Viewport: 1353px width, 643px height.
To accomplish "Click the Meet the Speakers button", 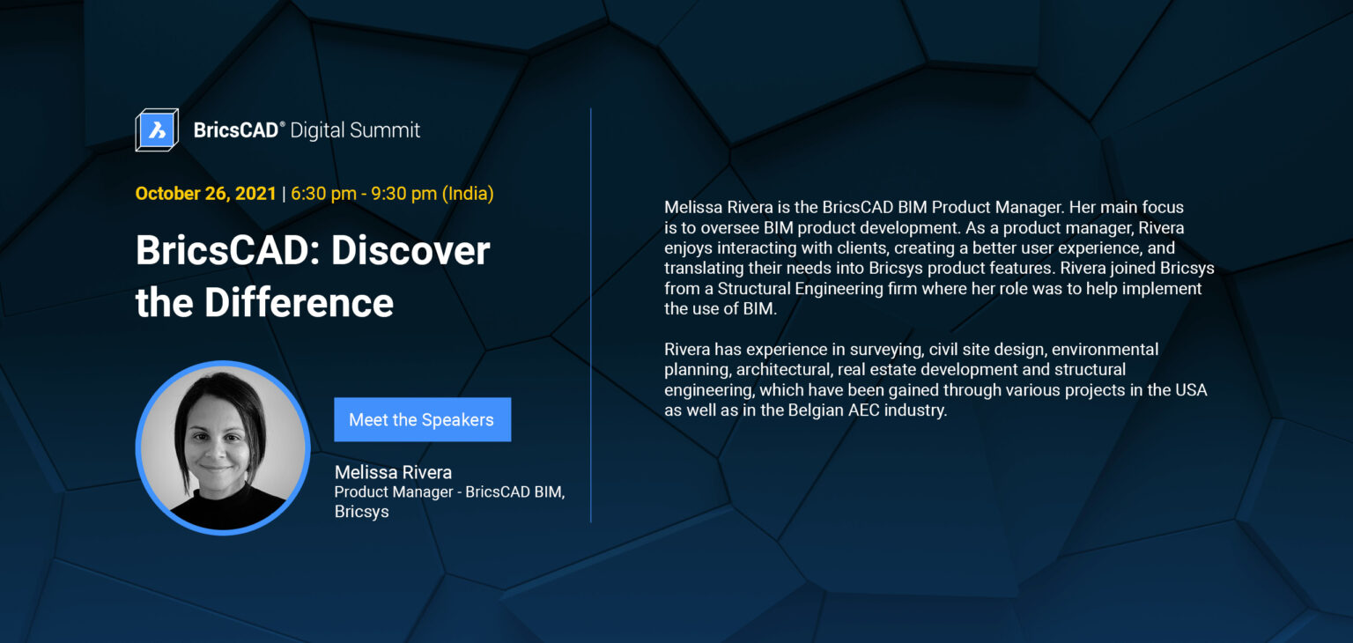I will pyautogui.click(x=422, y=419).
